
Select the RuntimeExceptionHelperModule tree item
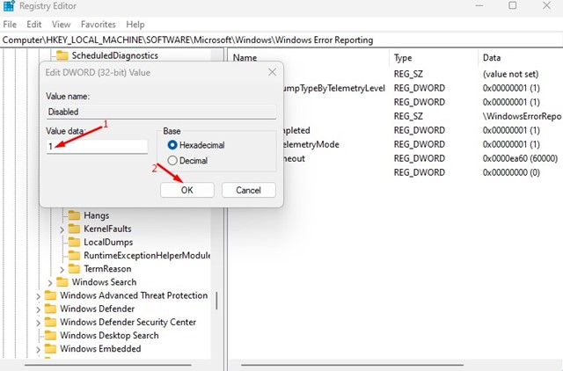tap(147, 255)
